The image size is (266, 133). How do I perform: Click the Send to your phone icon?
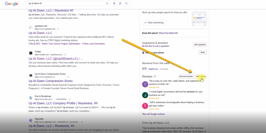[x=143, y=53]
